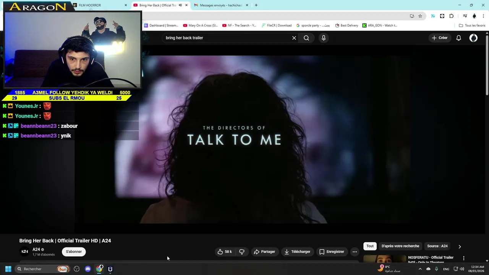Clear the YouTube search box with the X
Image resolution: width=489 pixels, height=275 pixels.
[294, 38]
